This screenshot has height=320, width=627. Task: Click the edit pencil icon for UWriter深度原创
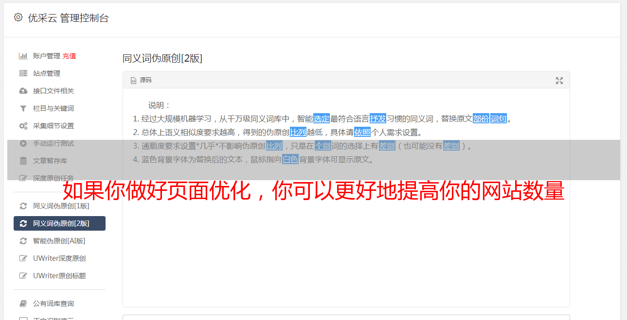click(x=23, y=258)
